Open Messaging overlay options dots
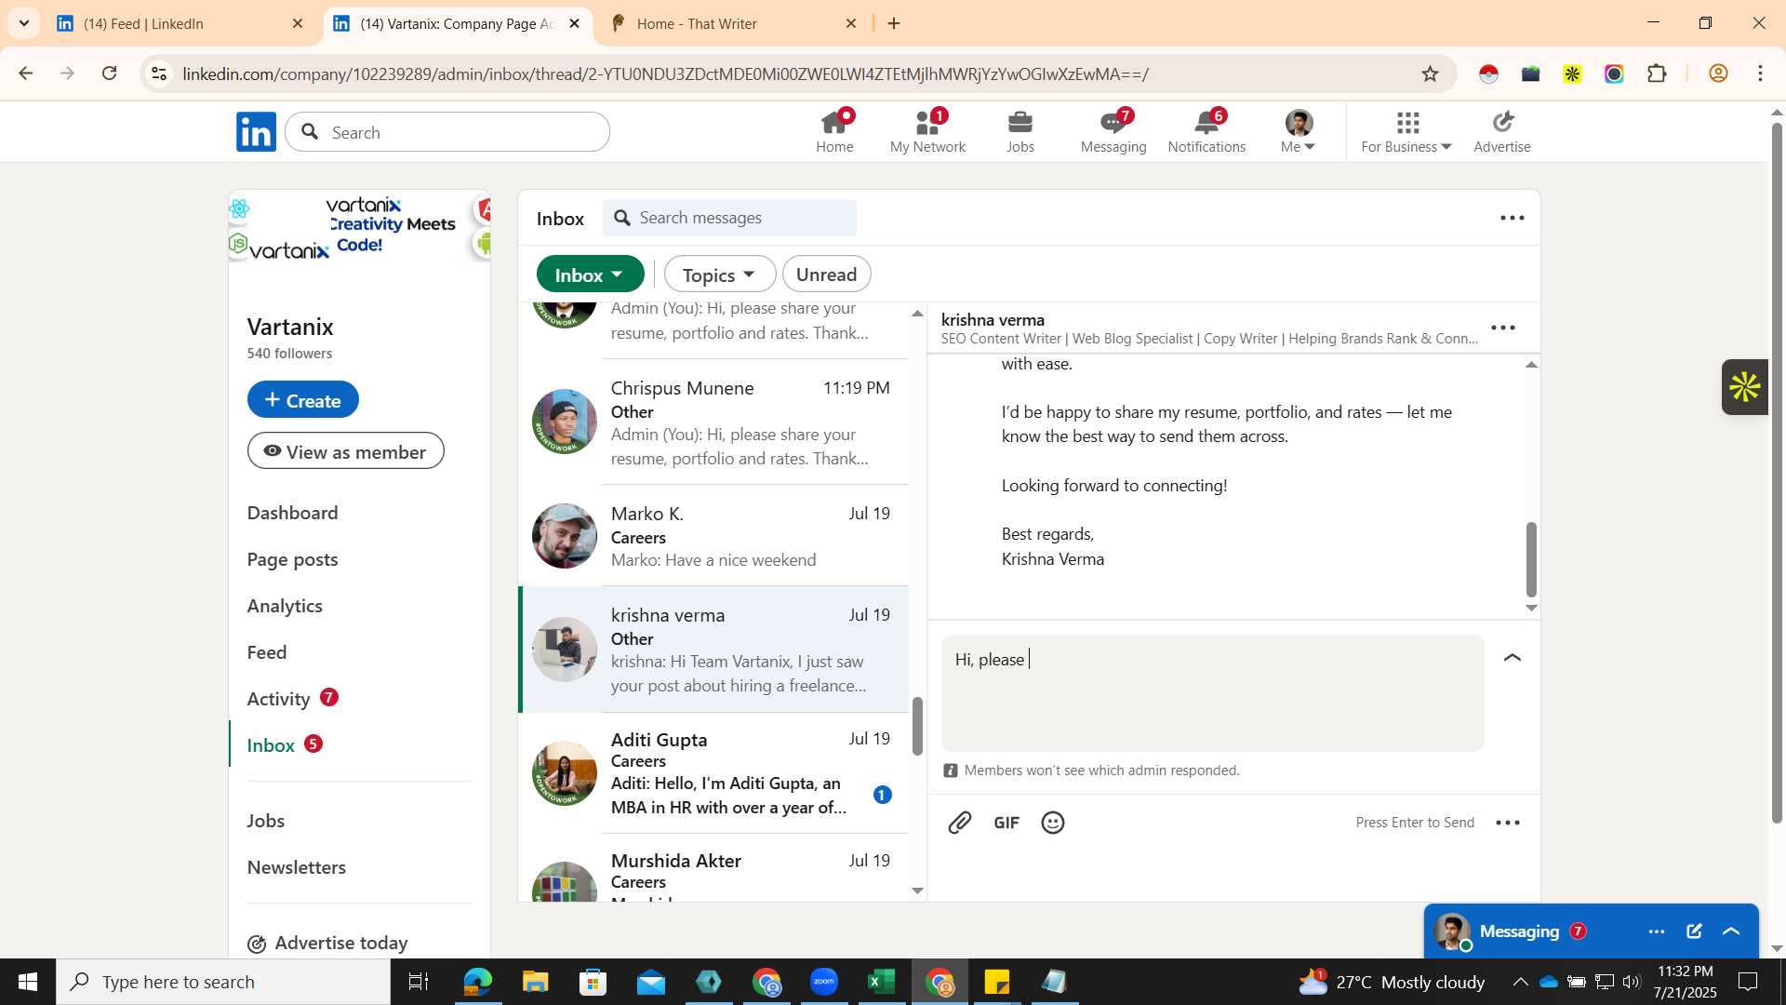 tap(1657, 931)
